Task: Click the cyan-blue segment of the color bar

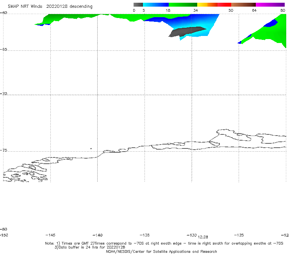Action: (x=156, y=5)
